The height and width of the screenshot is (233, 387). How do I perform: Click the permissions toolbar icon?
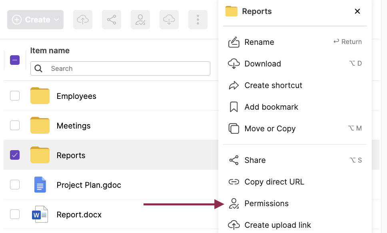click(x=140, y=20)
